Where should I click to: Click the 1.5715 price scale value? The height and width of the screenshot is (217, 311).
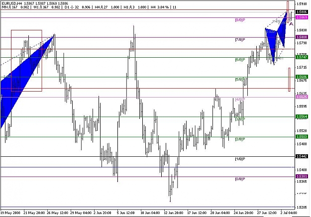(x=302, y=68)
